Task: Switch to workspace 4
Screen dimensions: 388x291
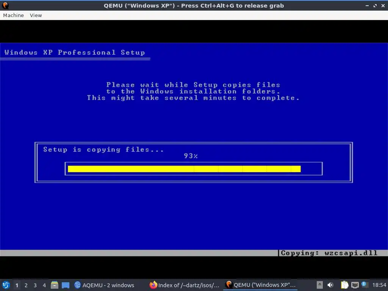Action: [44, 285]
